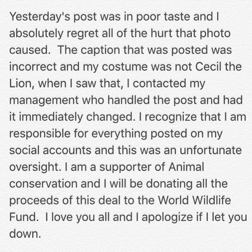Click the word "everything" in the text
This screenshot has width=252, height=252.
(x=119, y=134)
